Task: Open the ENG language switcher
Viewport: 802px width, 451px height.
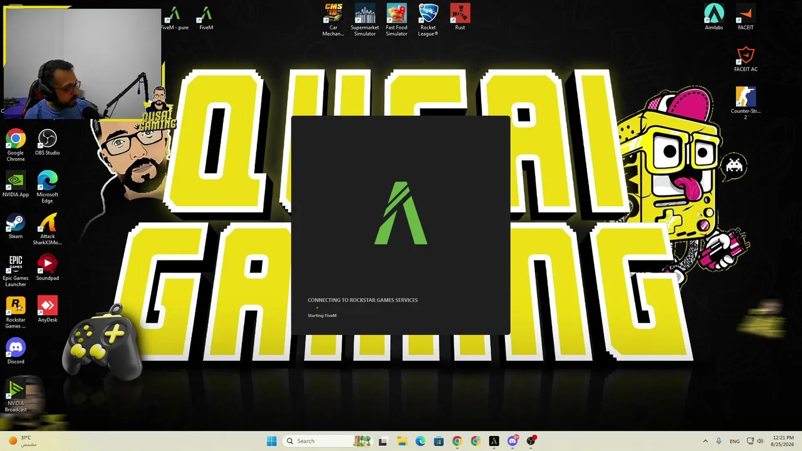Action: click(734, 441)
